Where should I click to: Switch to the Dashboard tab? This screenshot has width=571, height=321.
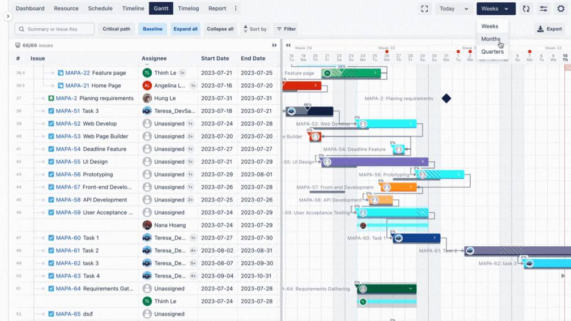click(30, 8)
